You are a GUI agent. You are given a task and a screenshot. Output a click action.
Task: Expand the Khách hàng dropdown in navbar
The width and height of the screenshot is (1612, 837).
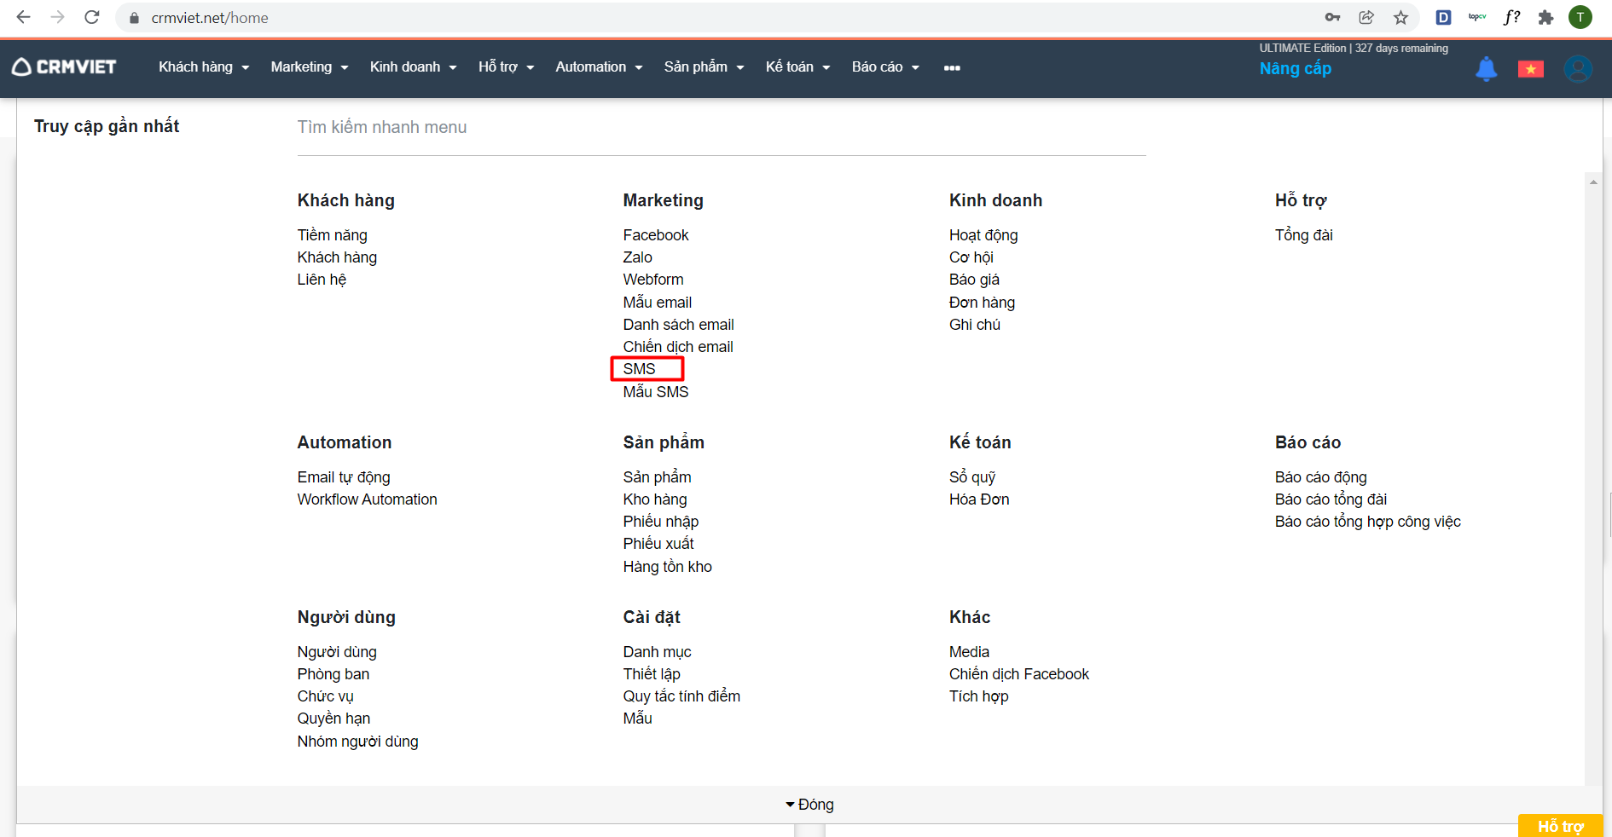[x=204, y=67]
